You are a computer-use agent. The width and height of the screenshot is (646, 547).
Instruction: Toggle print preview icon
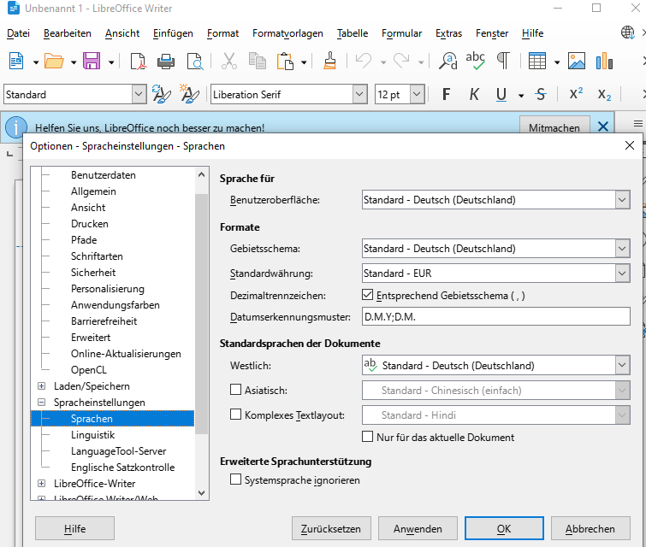[194, 62]
